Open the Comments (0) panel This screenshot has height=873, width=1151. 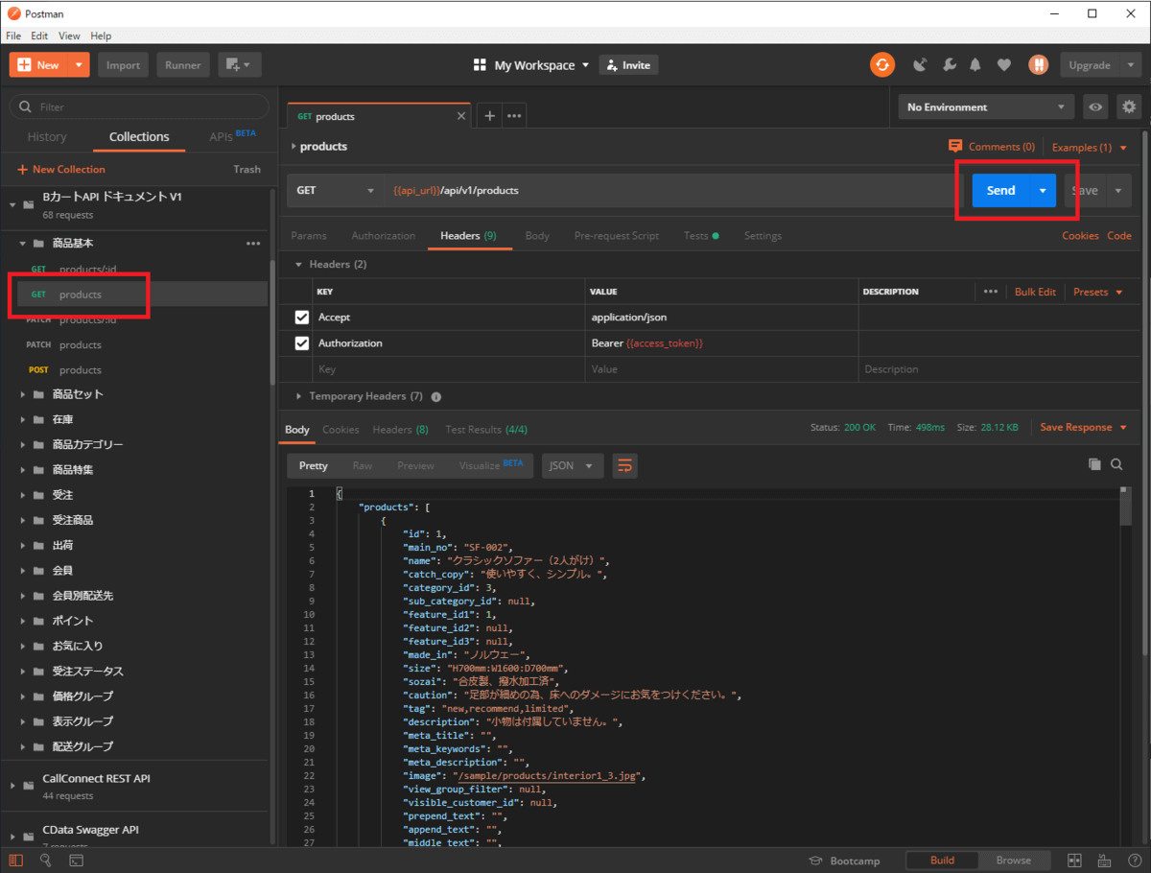992,147
